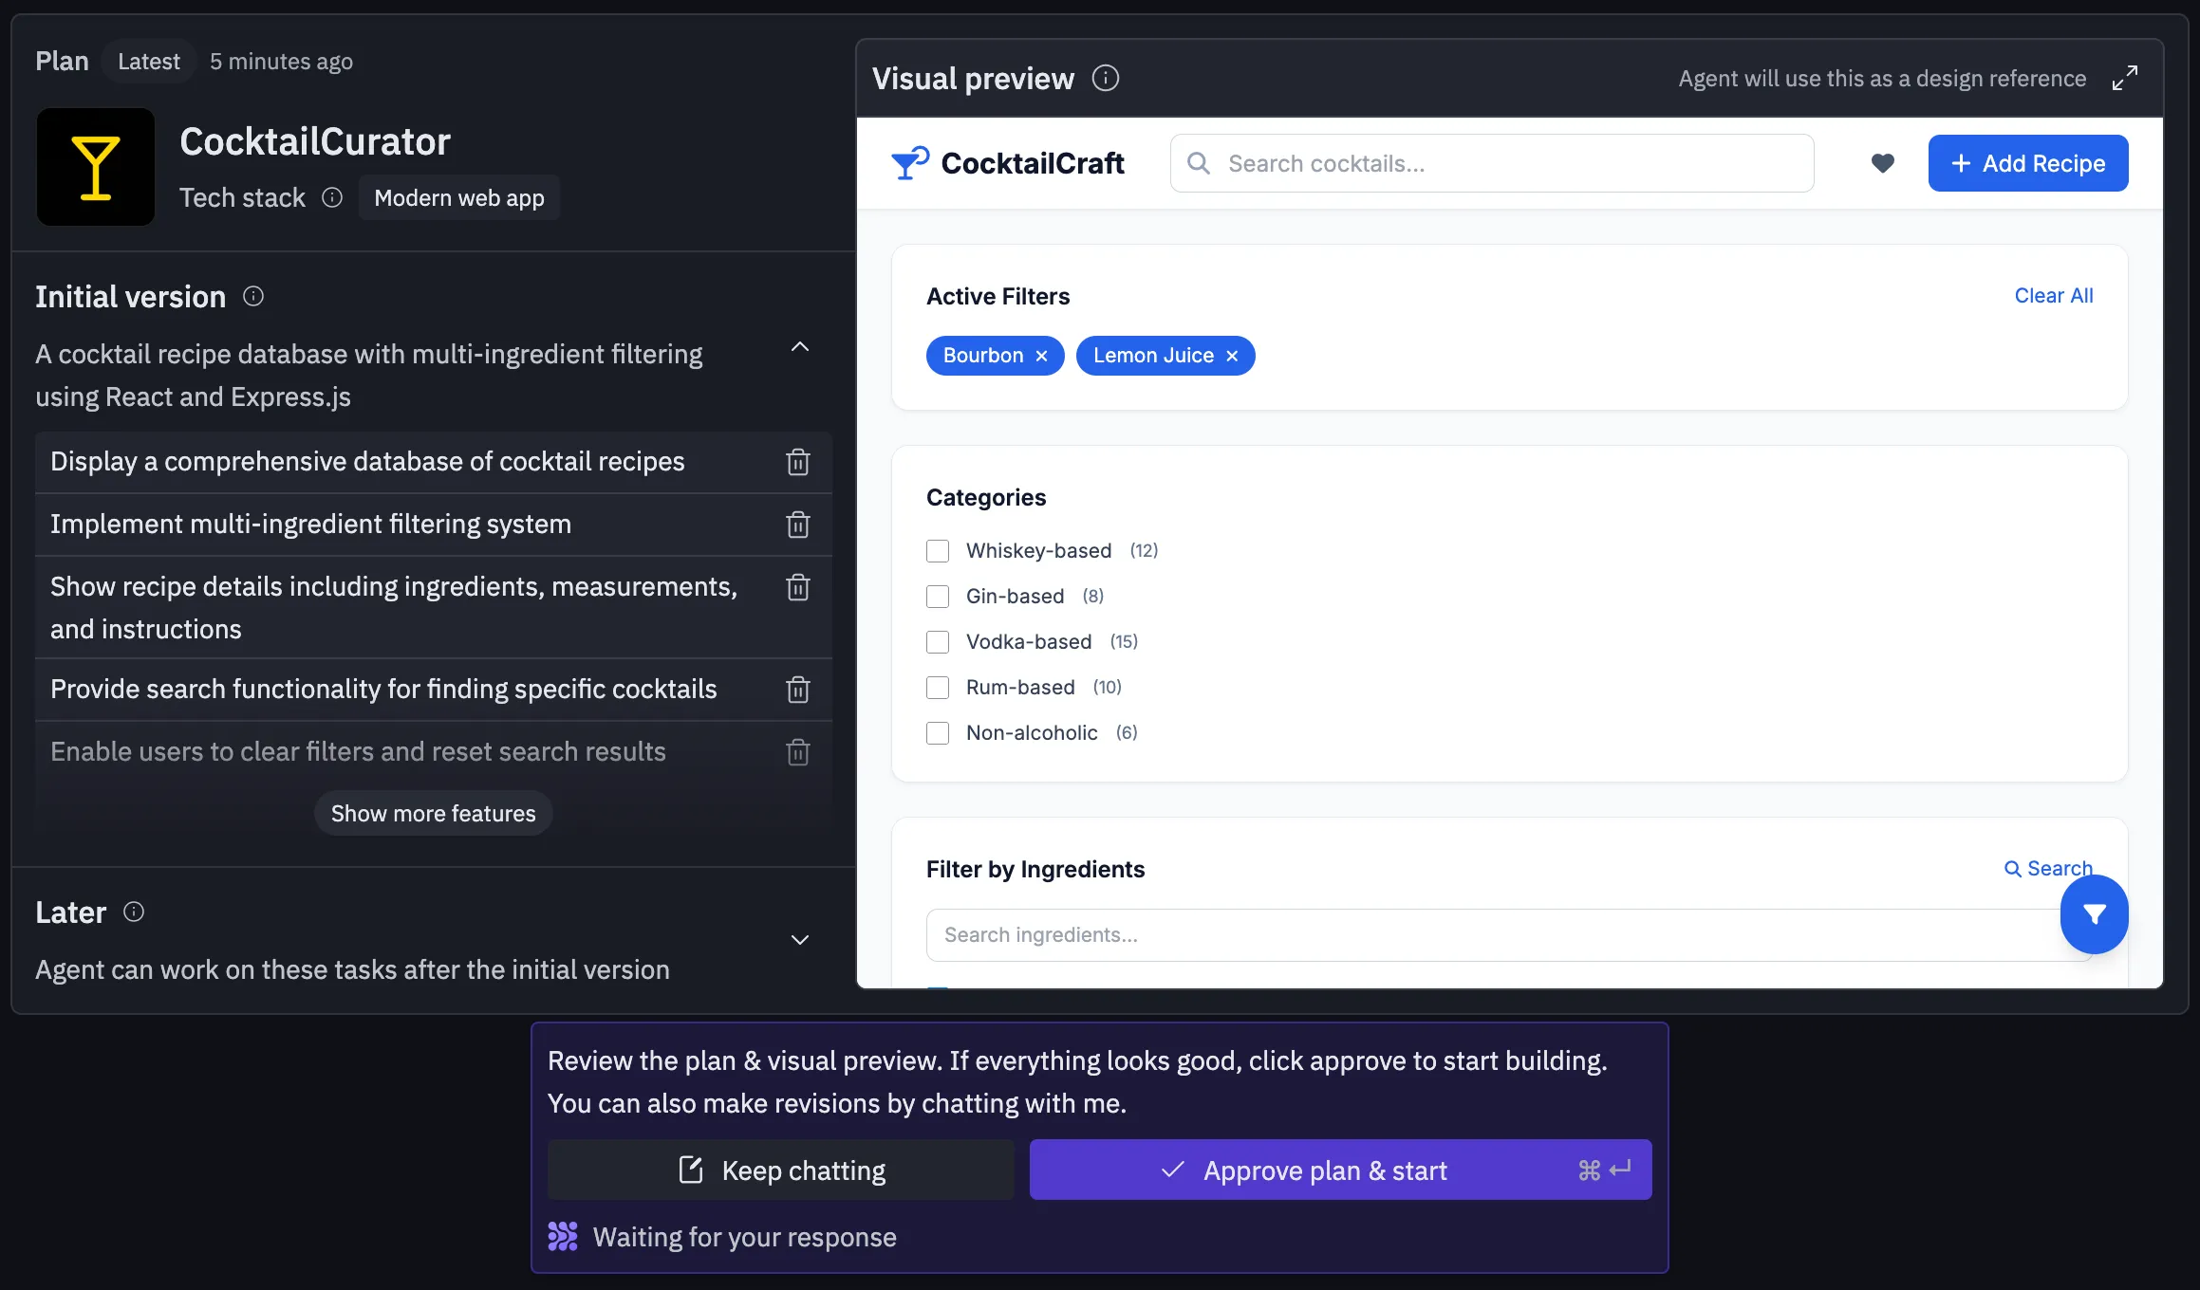Remove the Lemon Juice filter chip
The image size is (2200, 1290).
tap(1232, 356)
